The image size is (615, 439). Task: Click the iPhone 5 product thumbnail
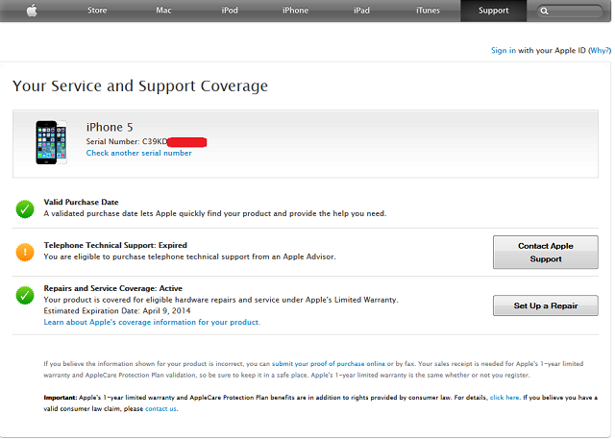tap(51, 143)
